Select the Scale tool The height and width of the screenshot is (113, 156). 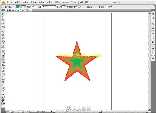[3, 53]
